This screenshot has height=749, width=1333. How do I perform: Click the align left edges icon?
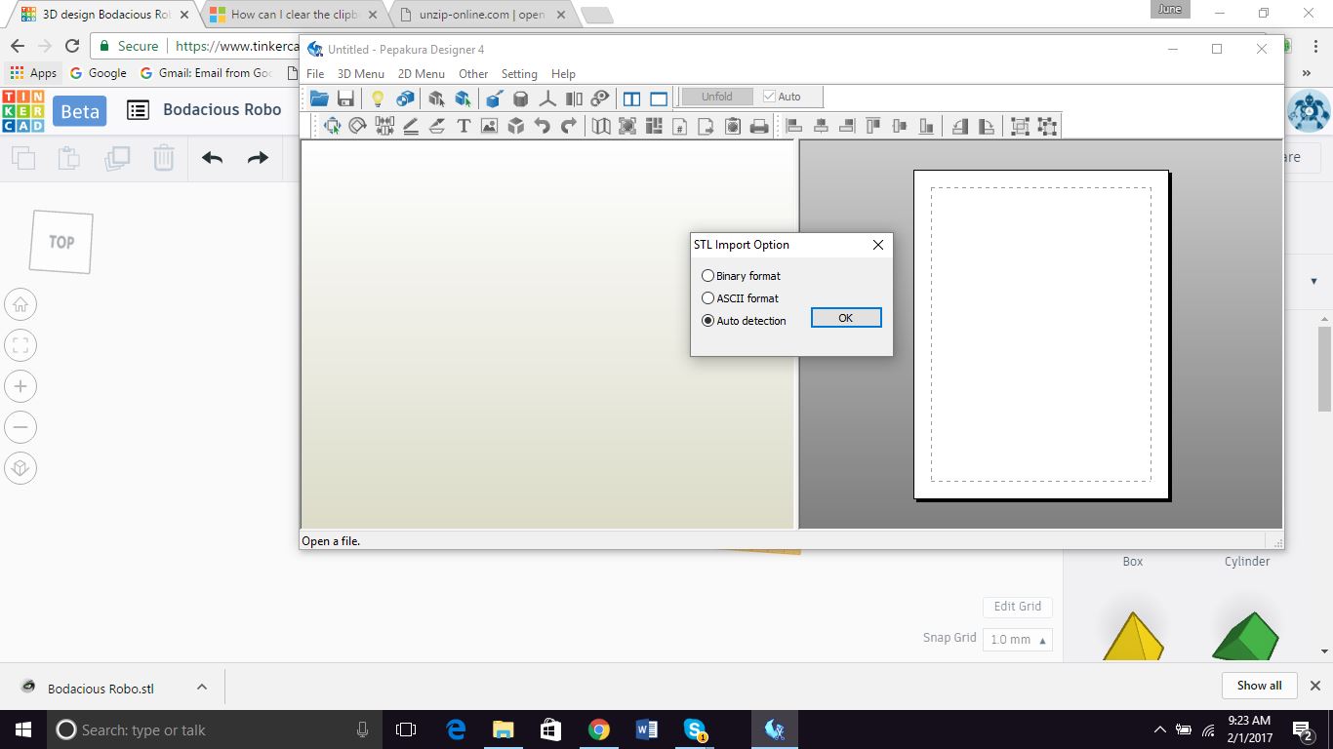pos(793,125)
